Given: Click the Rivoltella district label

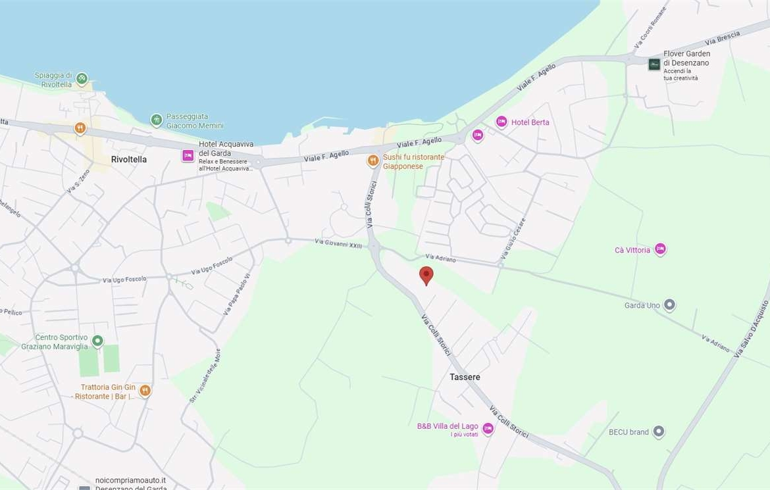Looking at the screenshot, I should pos(129,159).
